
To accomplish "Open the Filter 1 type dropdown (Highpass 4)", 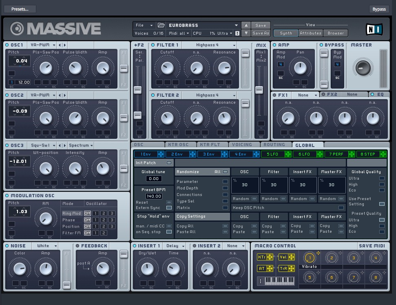I will [x=209, y=45].
